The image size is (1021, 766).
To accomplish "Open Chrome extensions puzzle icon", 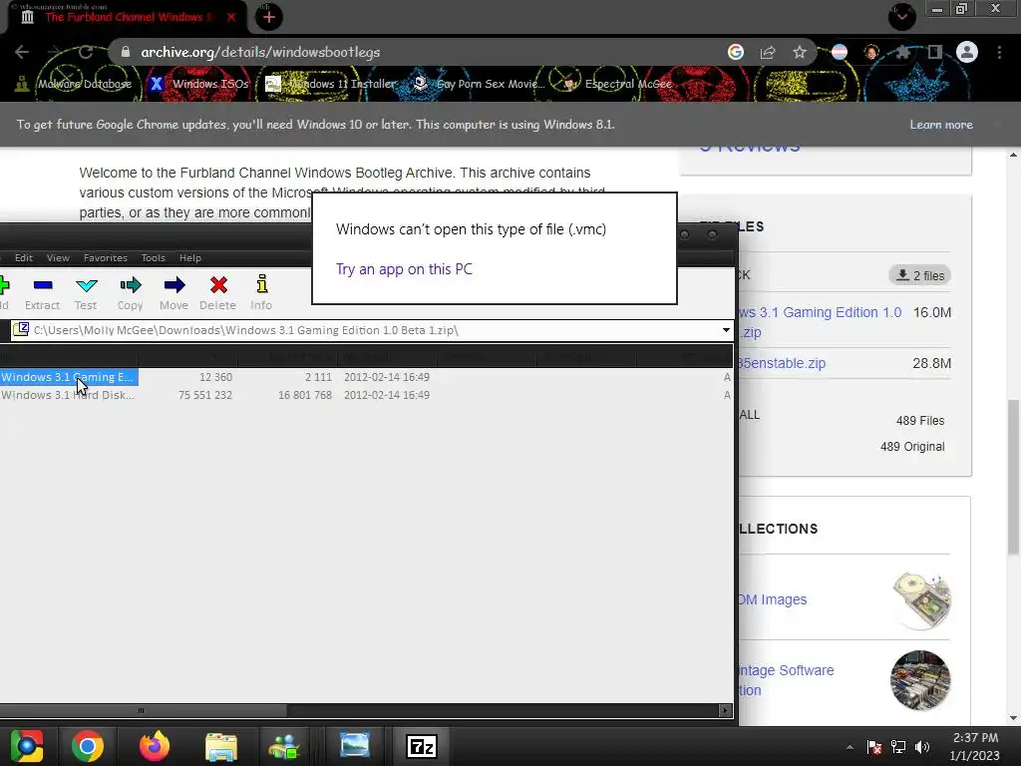I will pos(902,52).
